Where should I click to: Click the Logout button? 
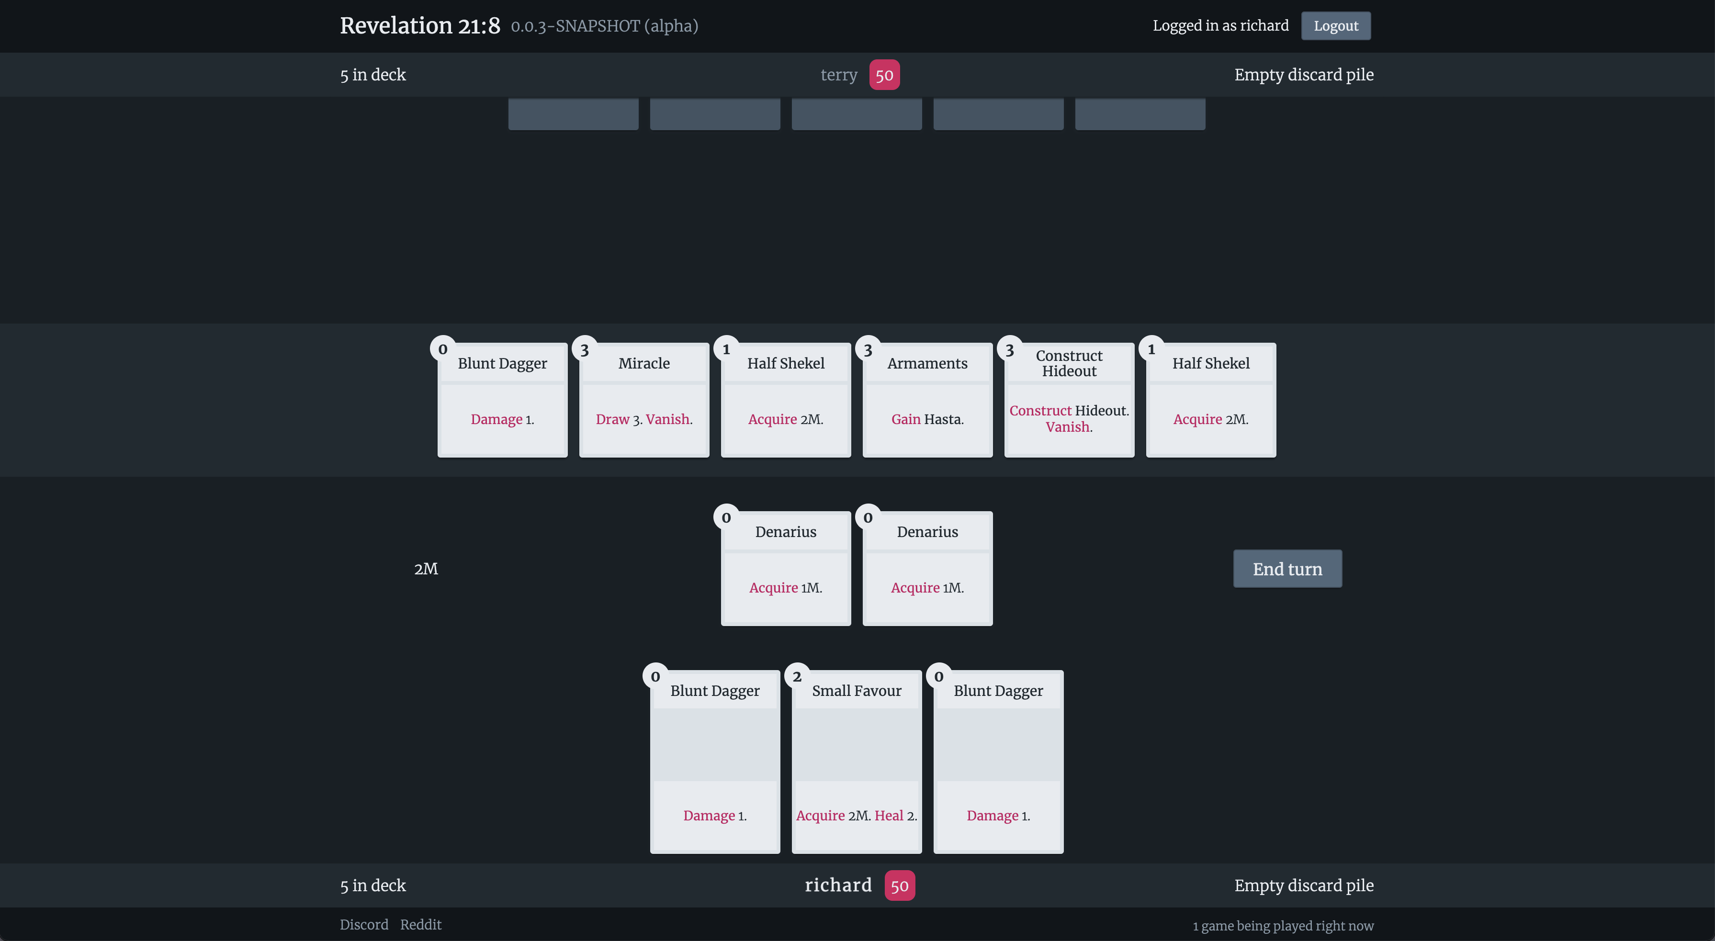pyautogui.click(x=1335, y=25)
